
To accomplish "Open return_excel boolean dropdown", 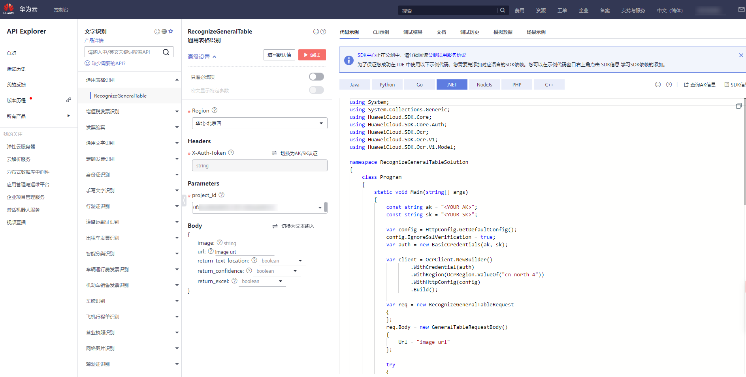I will click(262, 281).
